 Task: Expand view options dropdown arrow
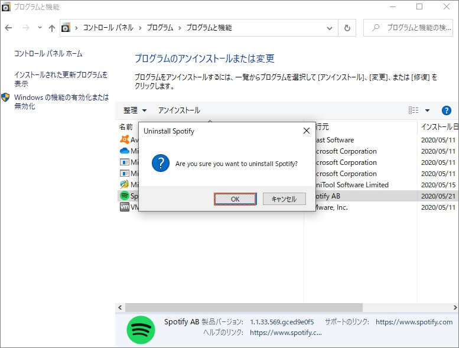427,110
